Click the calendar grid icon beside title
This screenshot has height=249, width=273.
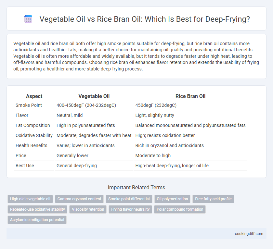pyautogui.click(x=28, y=19)
